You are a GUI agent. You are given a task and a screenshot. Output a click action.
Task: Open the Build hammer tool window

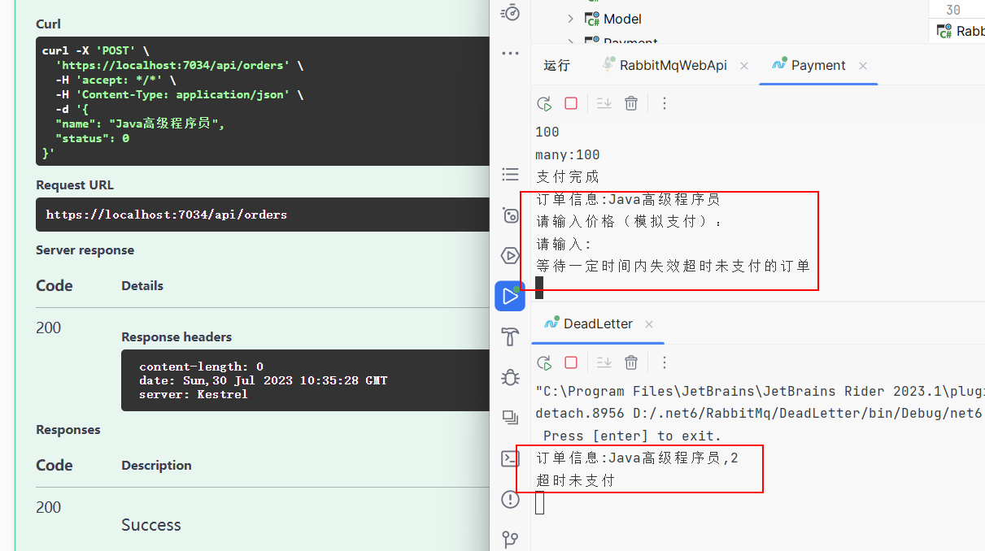point(510,336)
